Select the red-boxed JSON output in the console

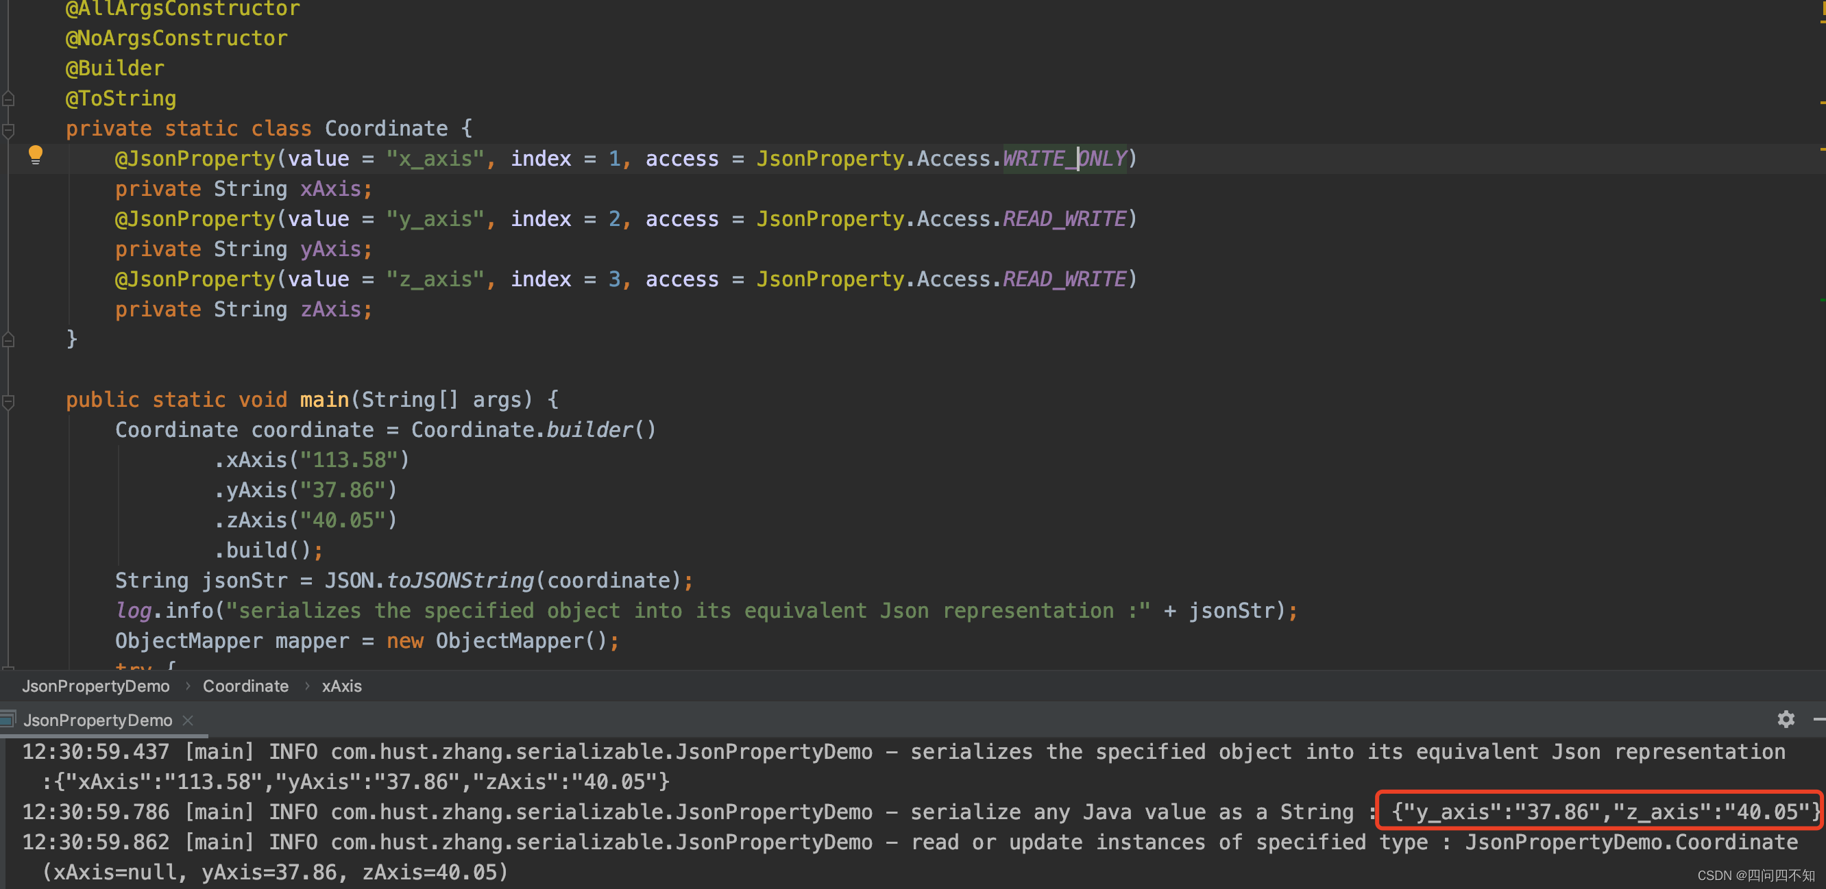pos(1595,812)
